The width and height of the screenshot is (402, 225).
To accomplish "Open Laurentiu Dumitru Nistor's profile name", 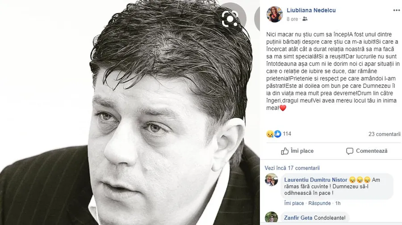I will point(316,180).
